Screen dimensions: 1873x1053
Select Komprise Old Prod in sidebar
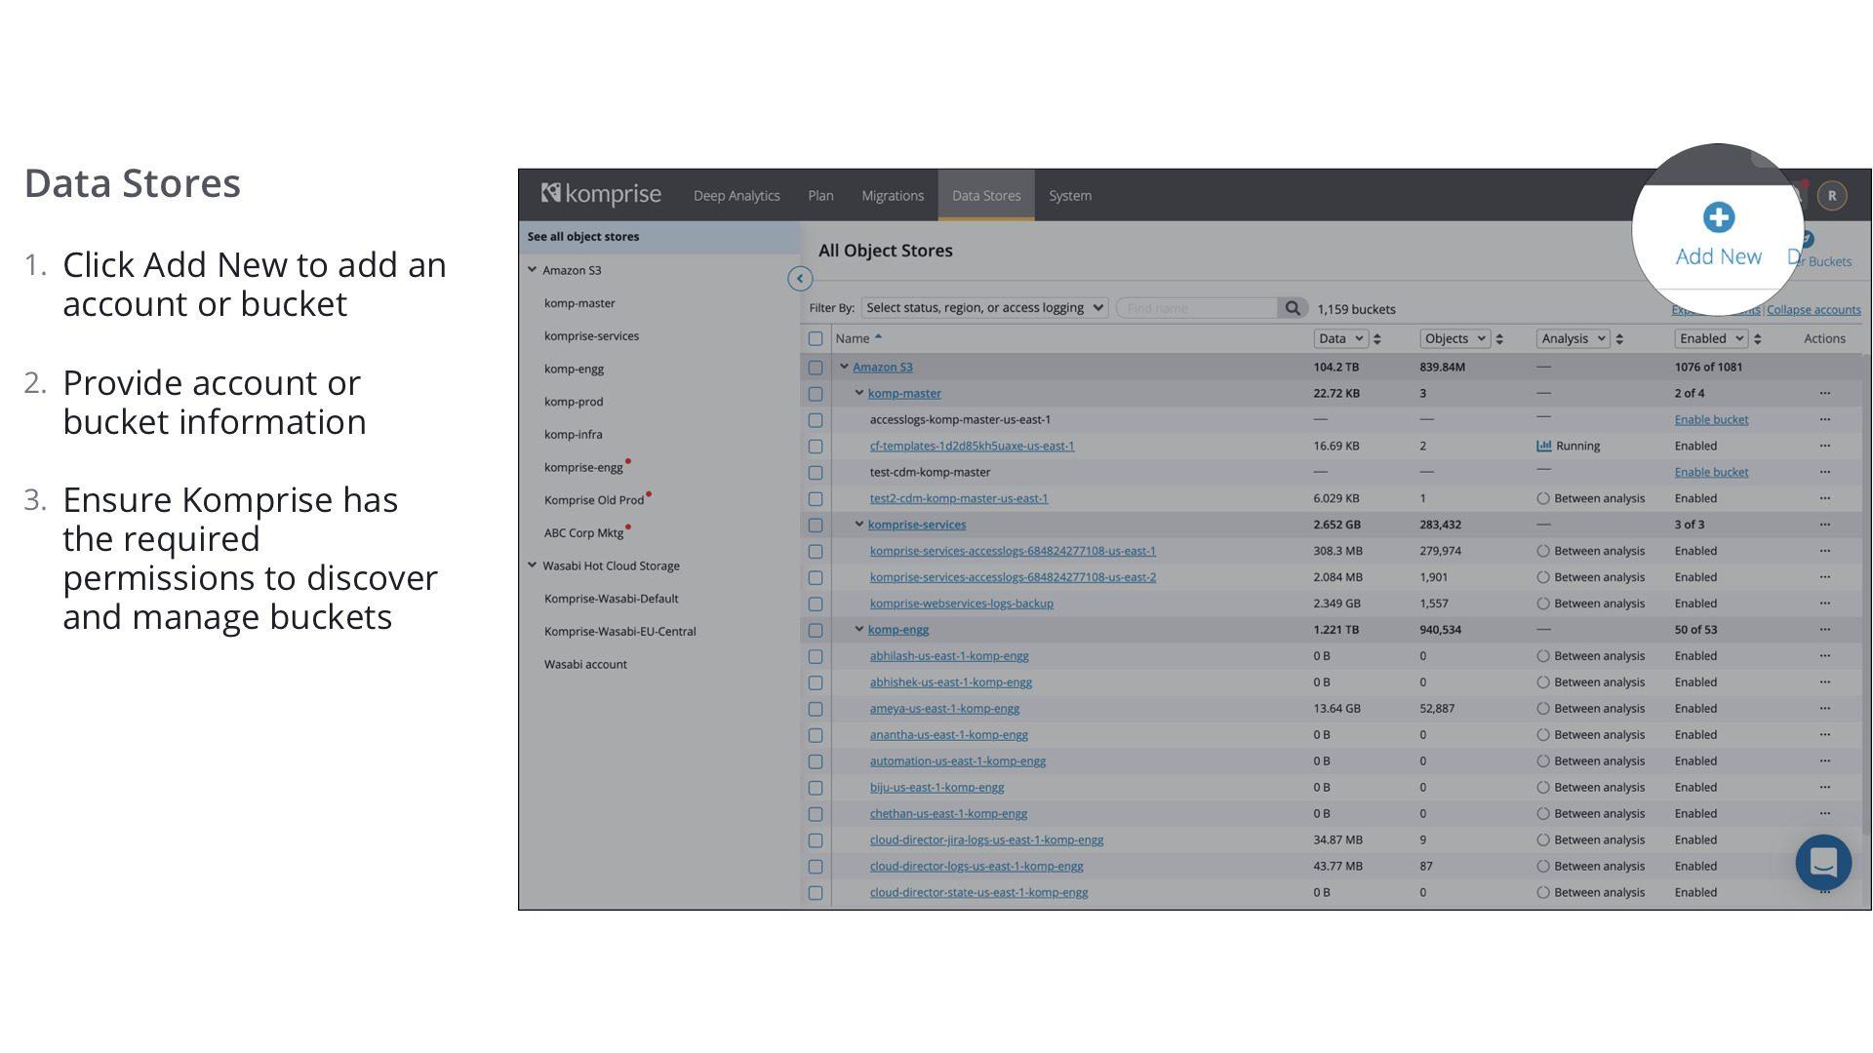coord(594,500)
